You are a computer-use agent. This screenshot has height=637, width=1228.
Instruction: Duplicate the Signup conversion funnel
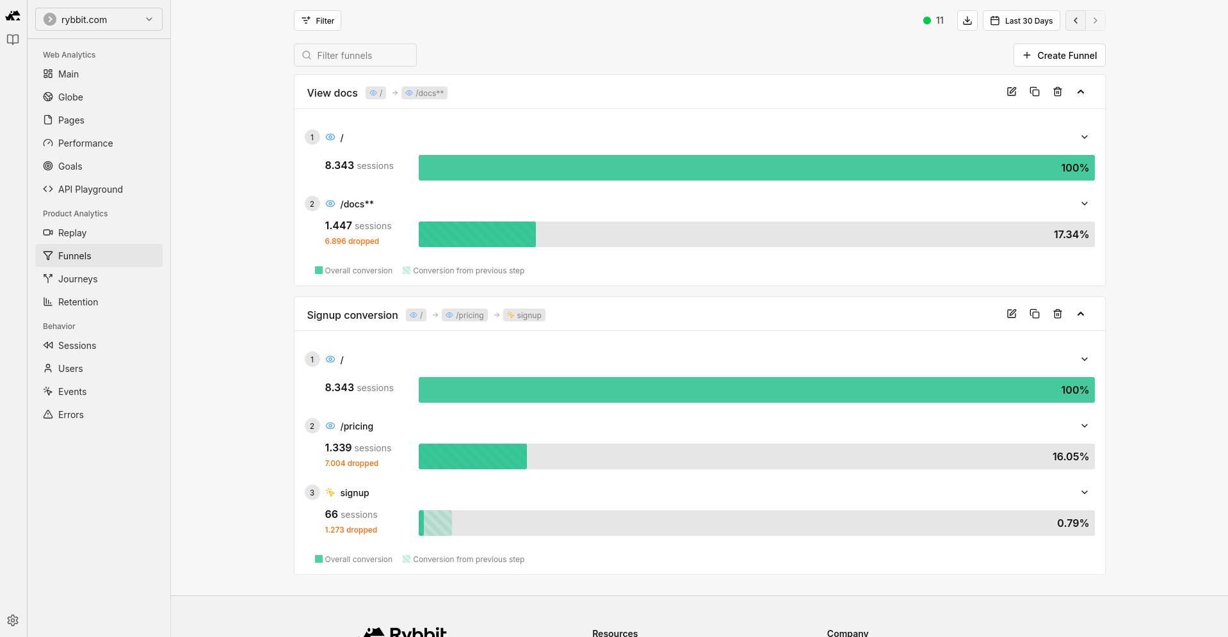pos(1035,314)
